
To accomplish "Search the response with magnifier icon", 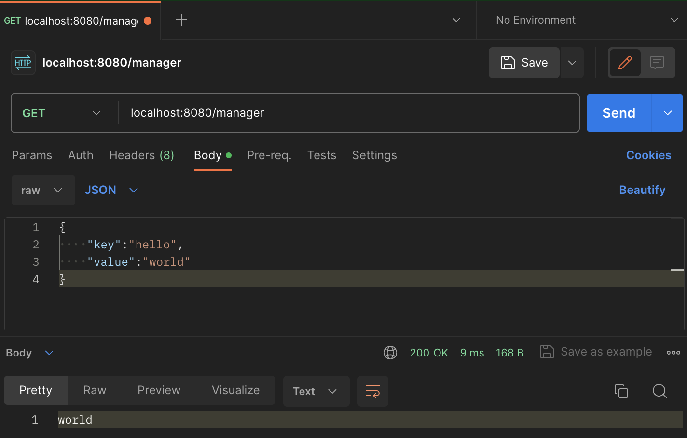I will 660,391.
